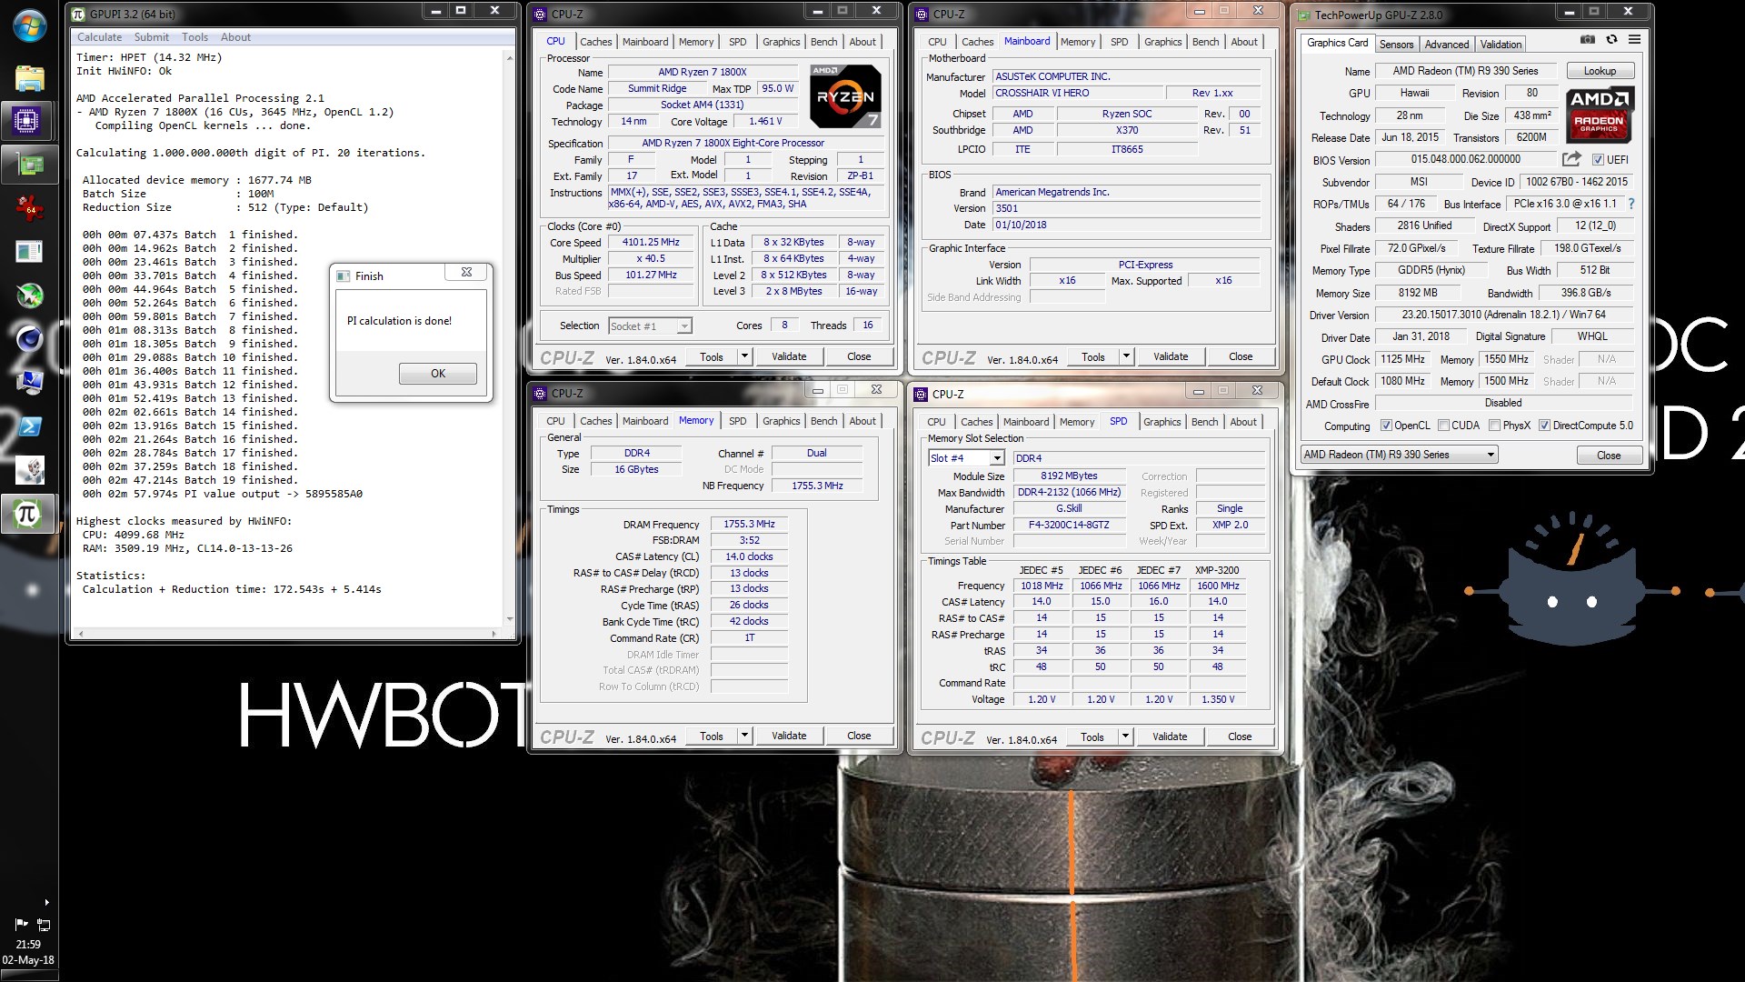Click Tools button in Mainboard CPU-Z window

[1093, 356]
